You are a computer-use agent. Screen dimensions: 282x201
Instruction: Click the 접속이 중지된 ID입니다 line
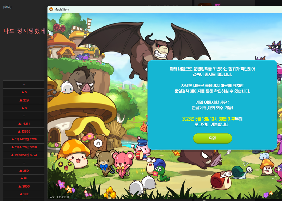click(212, 74)
